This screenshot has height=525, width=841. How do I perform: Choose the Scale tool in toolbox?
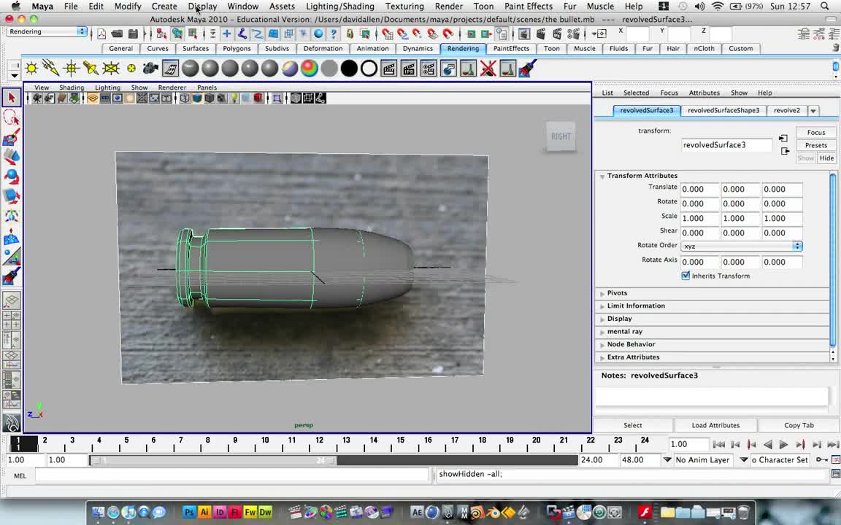[11, 196]
